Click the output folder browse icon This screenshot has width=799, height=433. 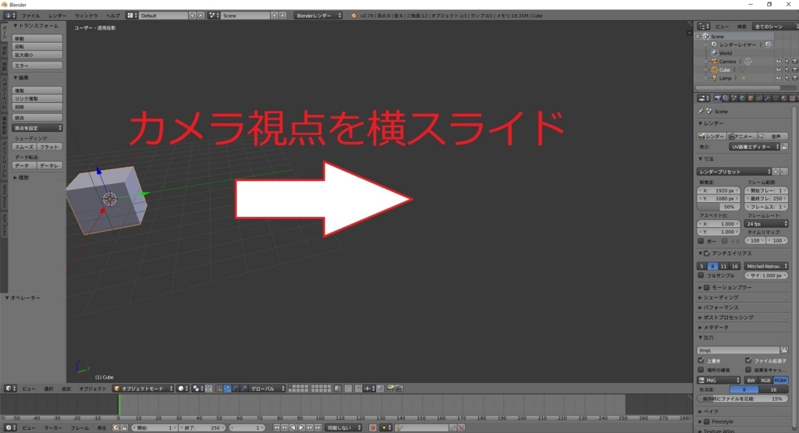pyautogui.click(x=783, y=350)
